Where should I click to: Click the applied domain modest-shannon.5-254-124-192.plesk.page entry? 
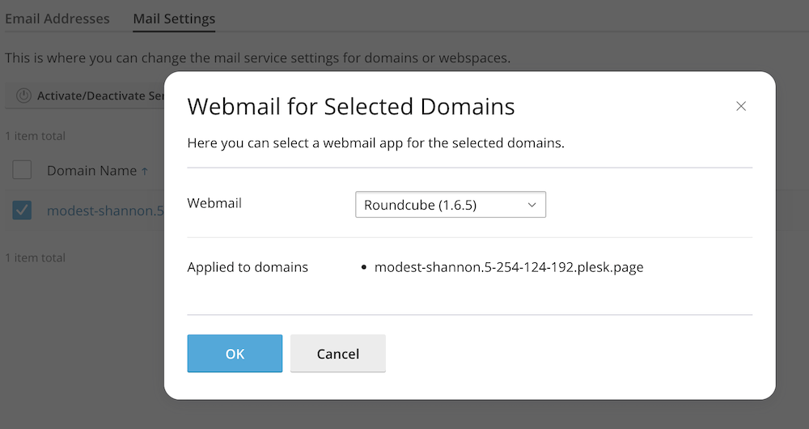[509, 267]
